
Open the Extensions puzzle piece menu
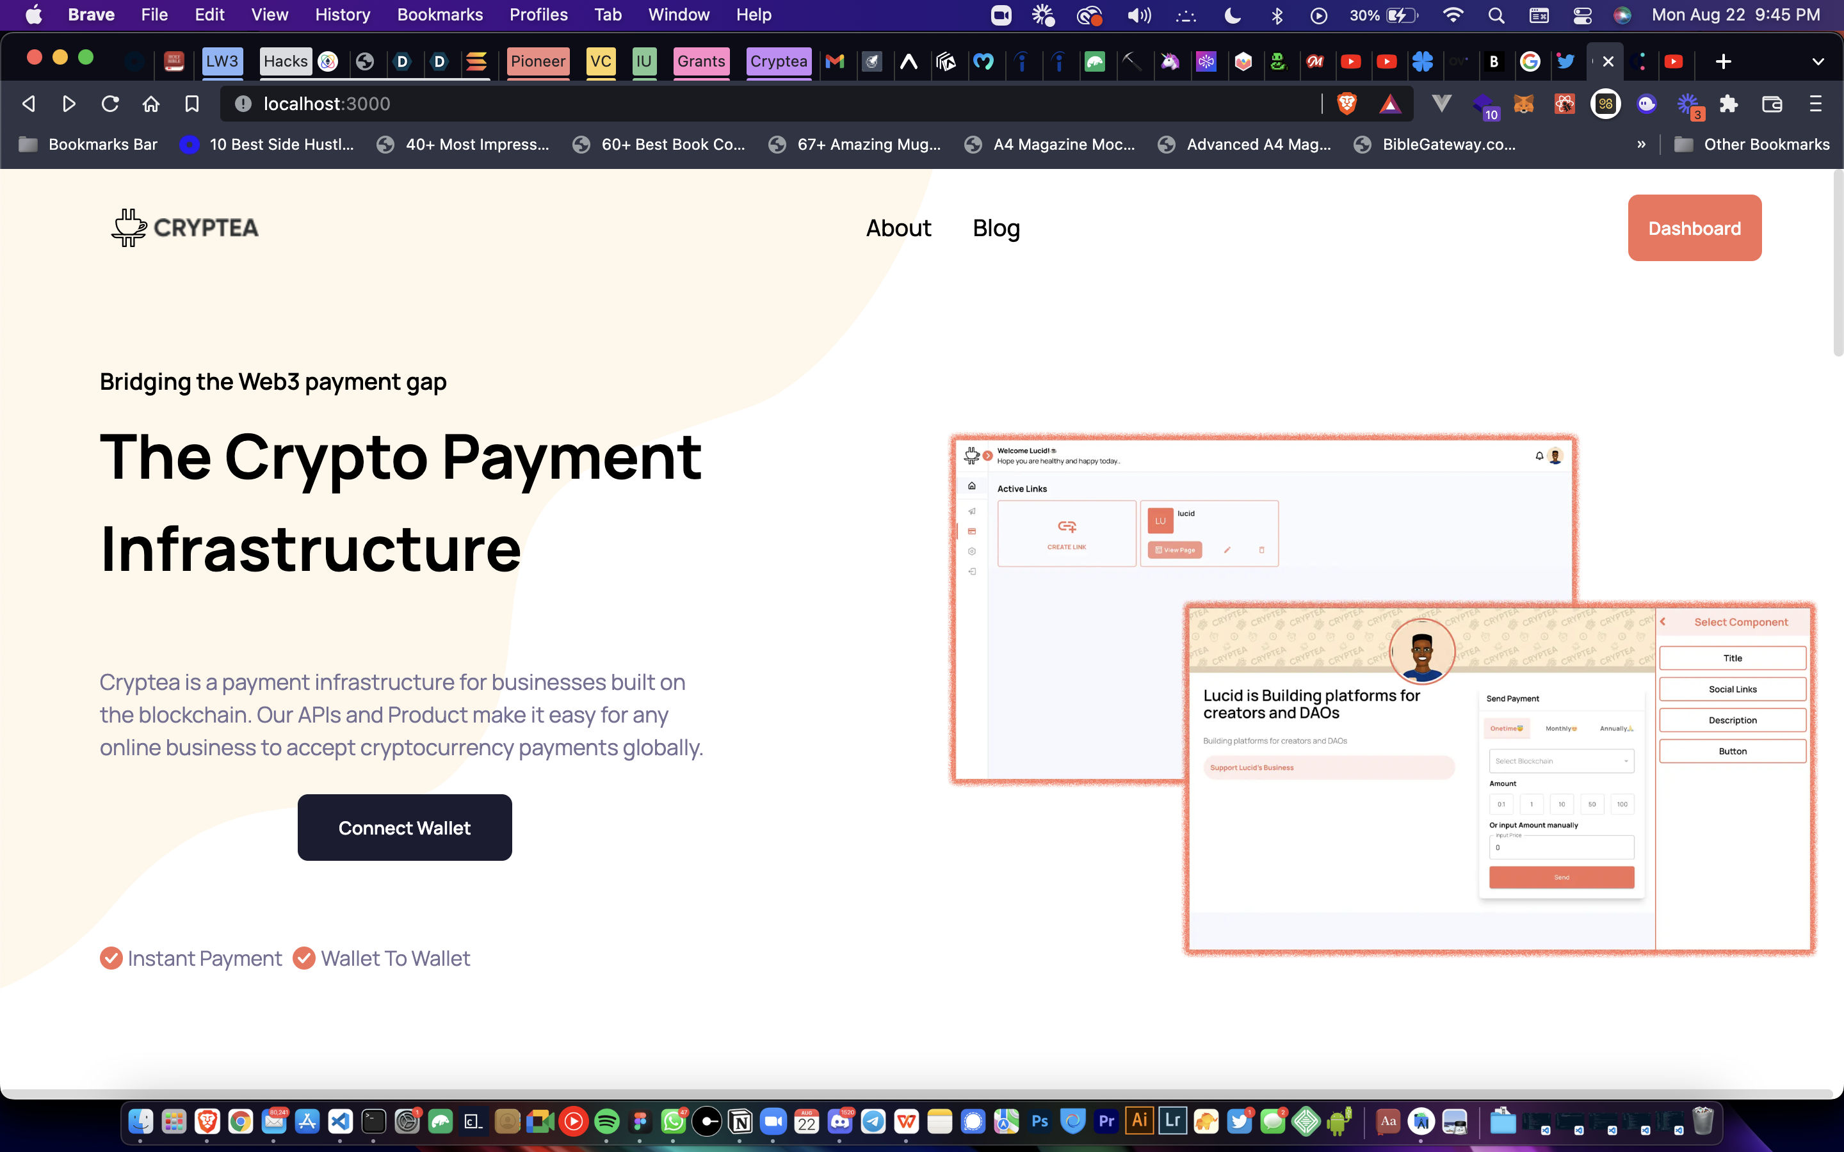pos(1729,104)
